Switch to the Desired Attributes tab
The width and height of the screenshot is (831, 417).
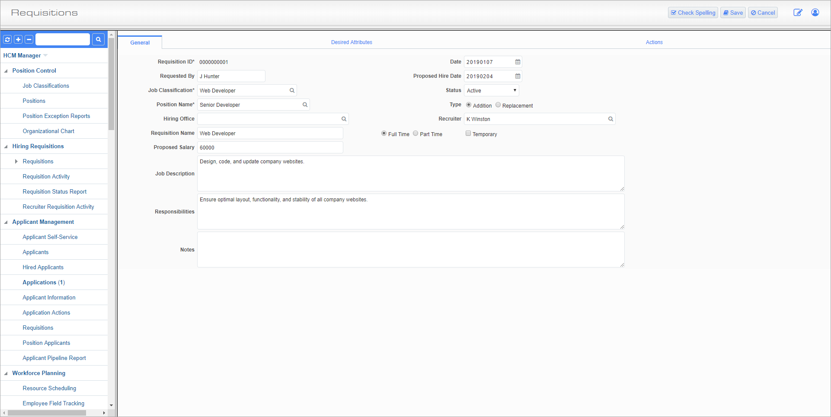point(352,42)
